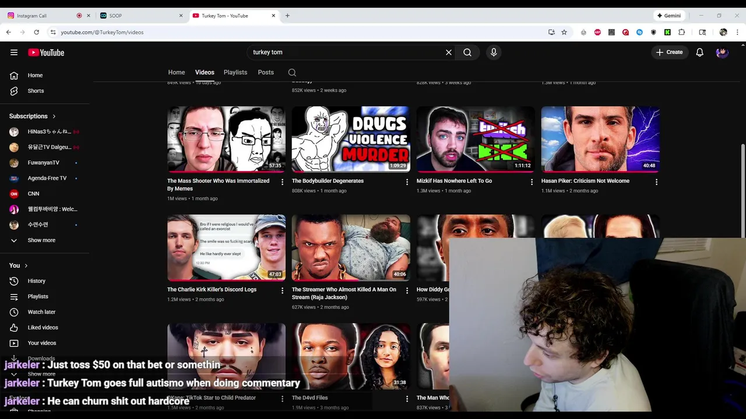Open the Chrome profile avatar

point(723,33)
